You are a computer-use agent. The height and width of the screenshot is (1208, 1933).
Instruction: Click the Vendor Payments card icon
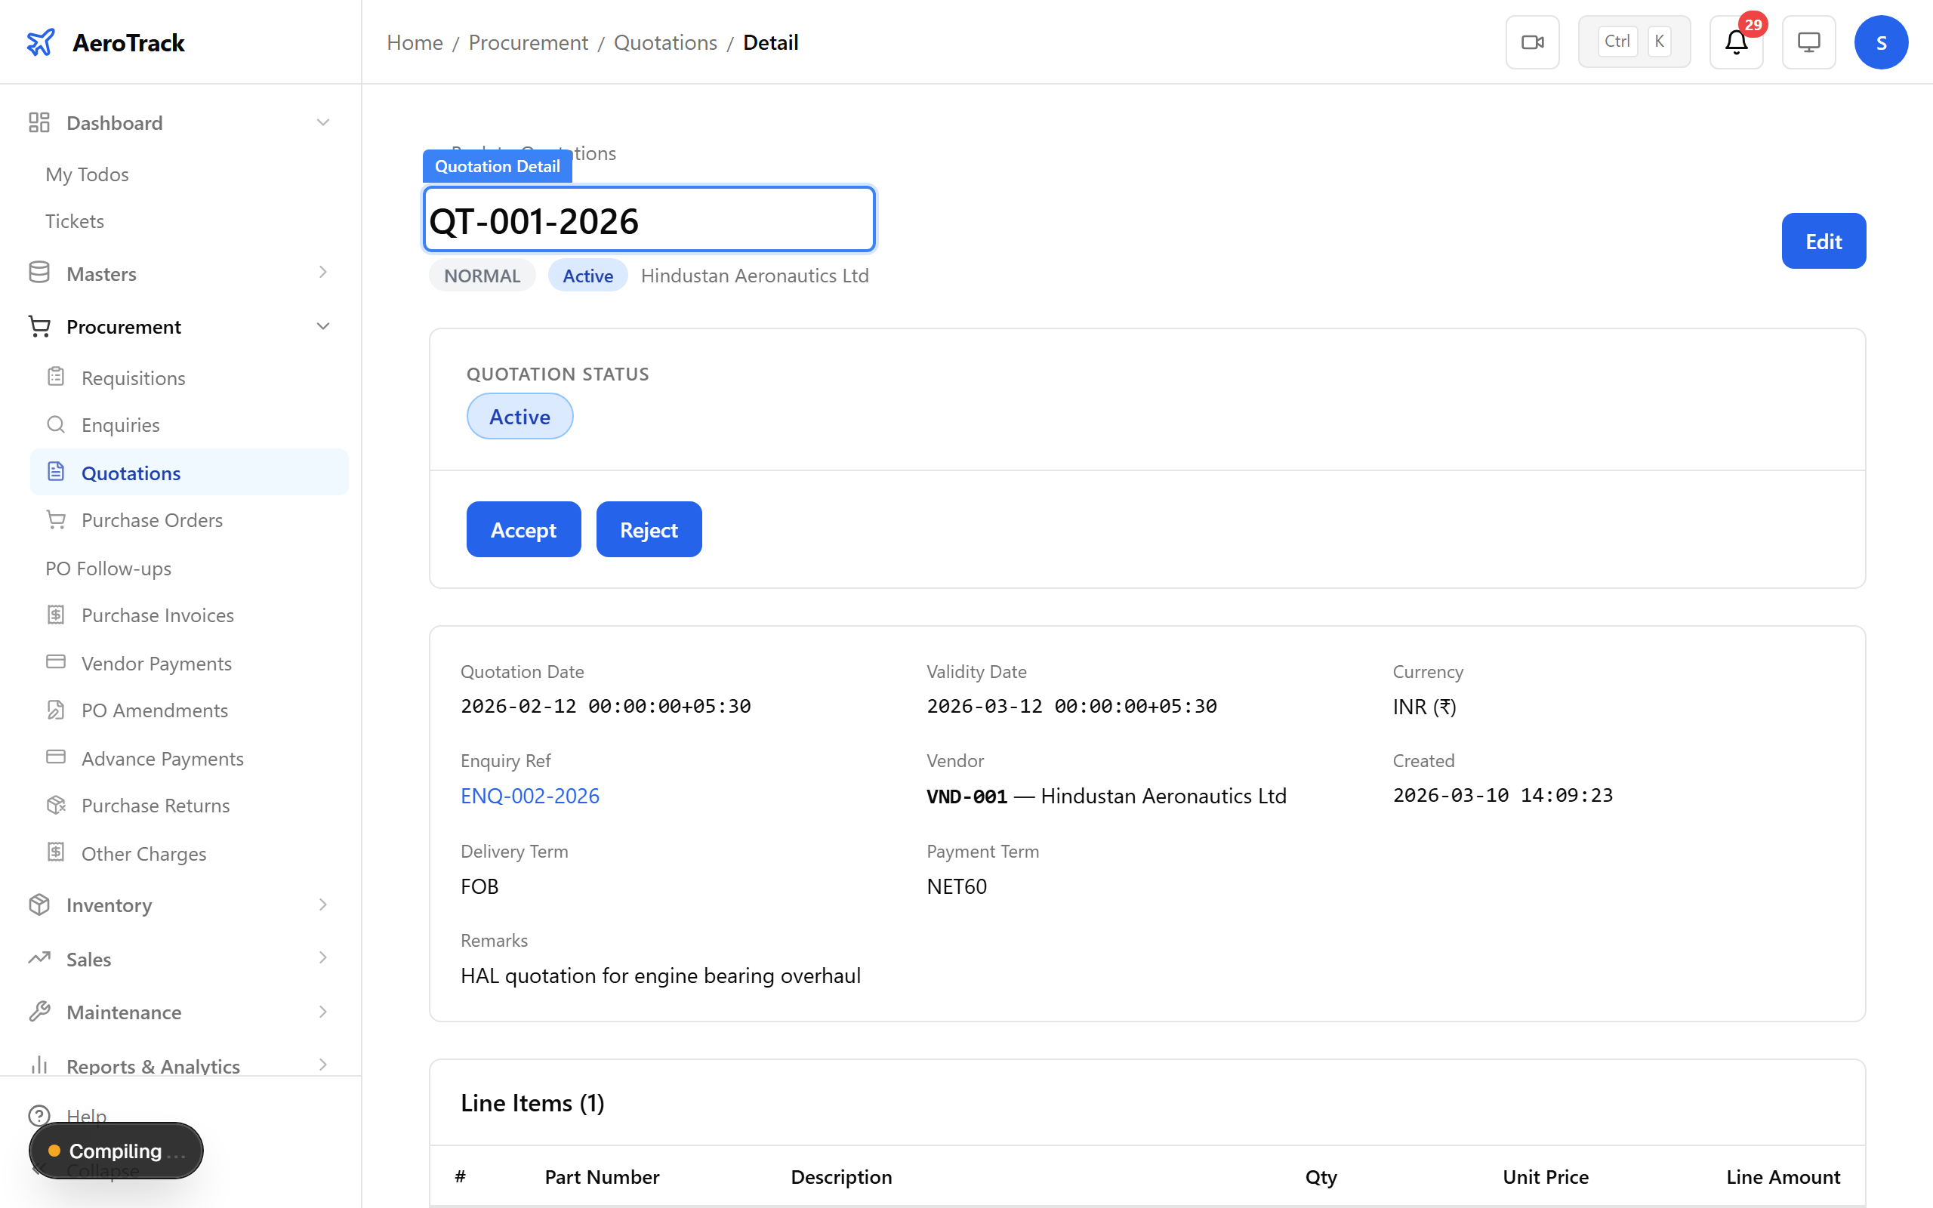pyautogui.click(x=55, y=662)
